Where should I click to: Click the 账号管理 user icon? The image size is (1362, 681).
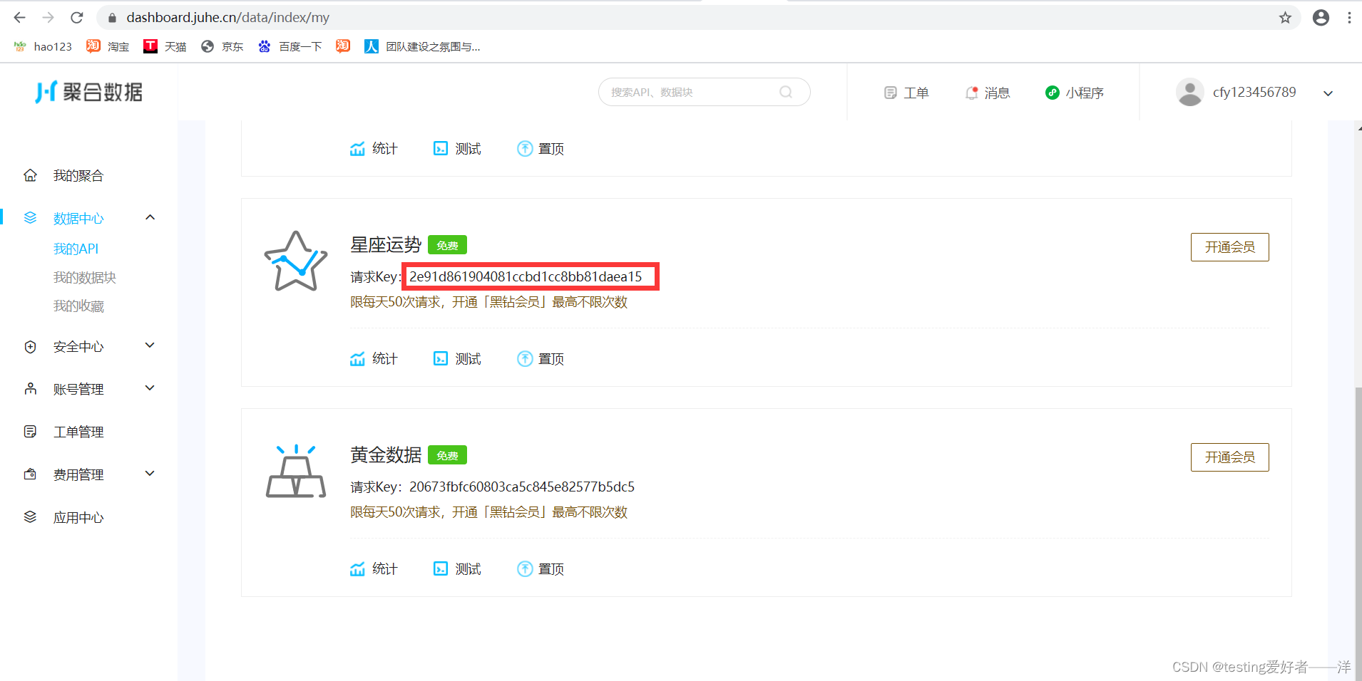click(x=30, y=388)
